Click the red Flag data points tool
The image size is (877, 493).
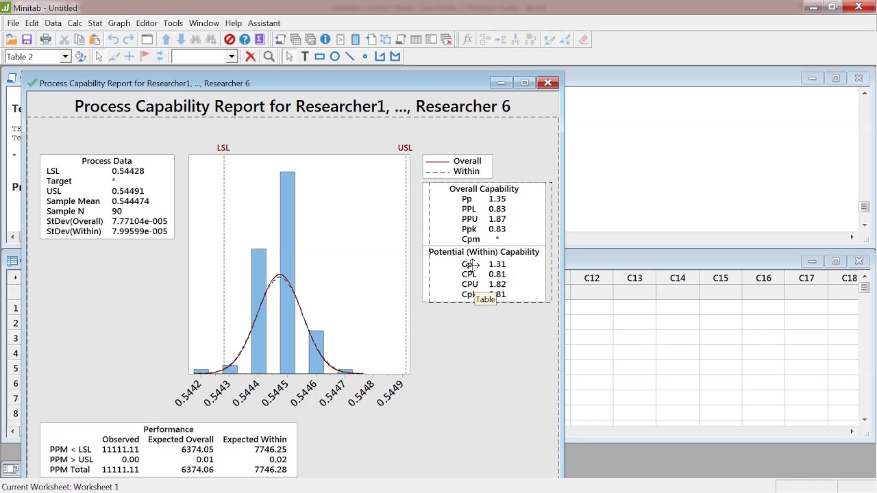point(145,57)
